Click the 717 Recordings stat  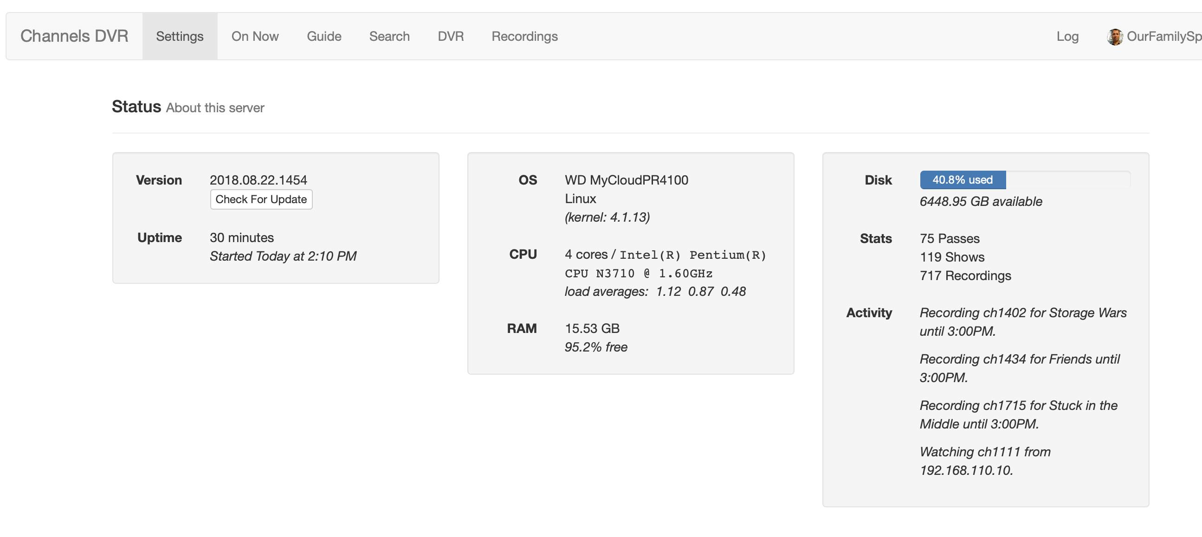(x=965, y=275)
